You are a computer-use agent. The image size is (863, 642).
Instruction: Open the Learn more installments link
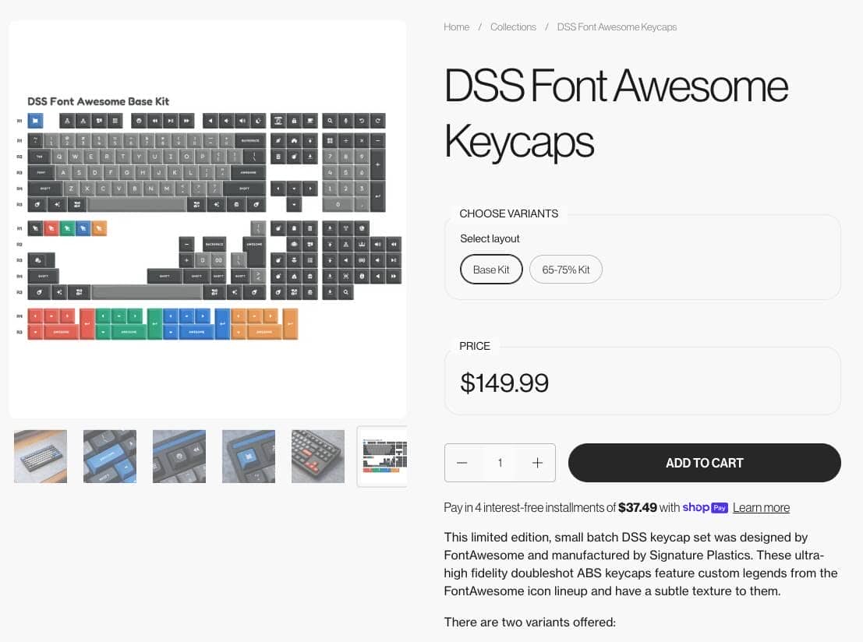[x=761, y=508]
